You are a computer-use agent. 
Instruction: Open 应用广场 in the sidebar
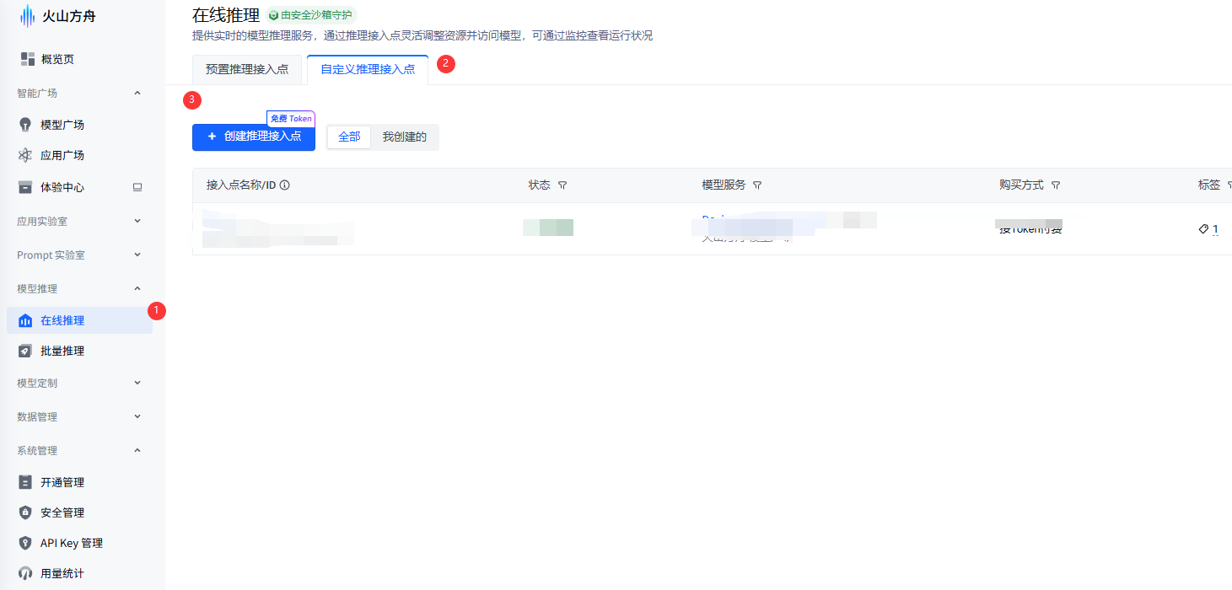(62, 155)
